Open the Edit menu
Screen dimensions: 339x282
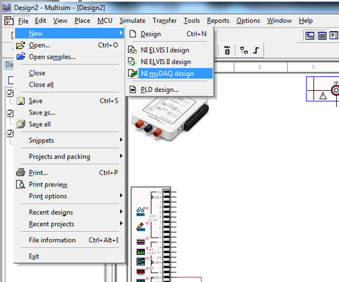pyautogui.click(x=40, y=21)
